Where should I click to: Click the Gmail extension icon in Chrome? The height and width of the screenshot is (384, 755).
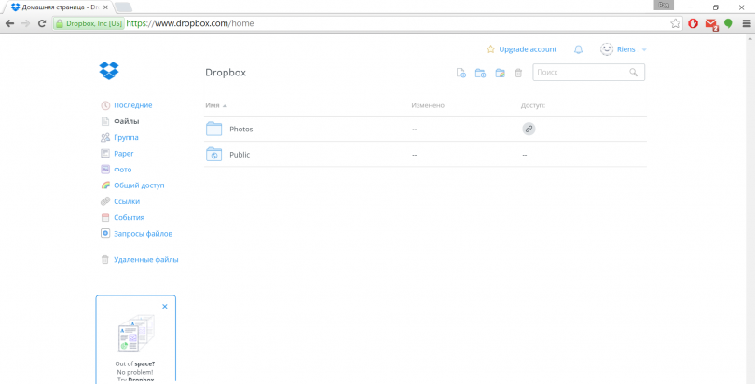(x=711, y=23)
